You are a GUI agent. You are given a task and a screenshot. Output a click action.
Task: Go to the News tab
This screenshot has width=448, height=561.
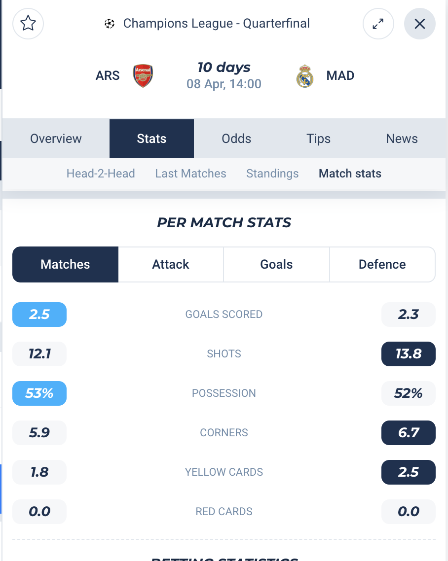coord(402,139)
